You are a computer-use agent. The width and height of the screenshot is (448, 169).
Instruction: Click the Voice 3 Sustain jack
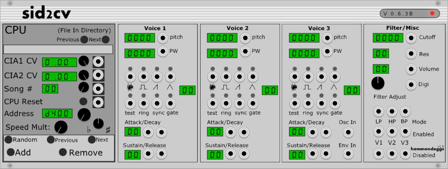click(312, 154)
